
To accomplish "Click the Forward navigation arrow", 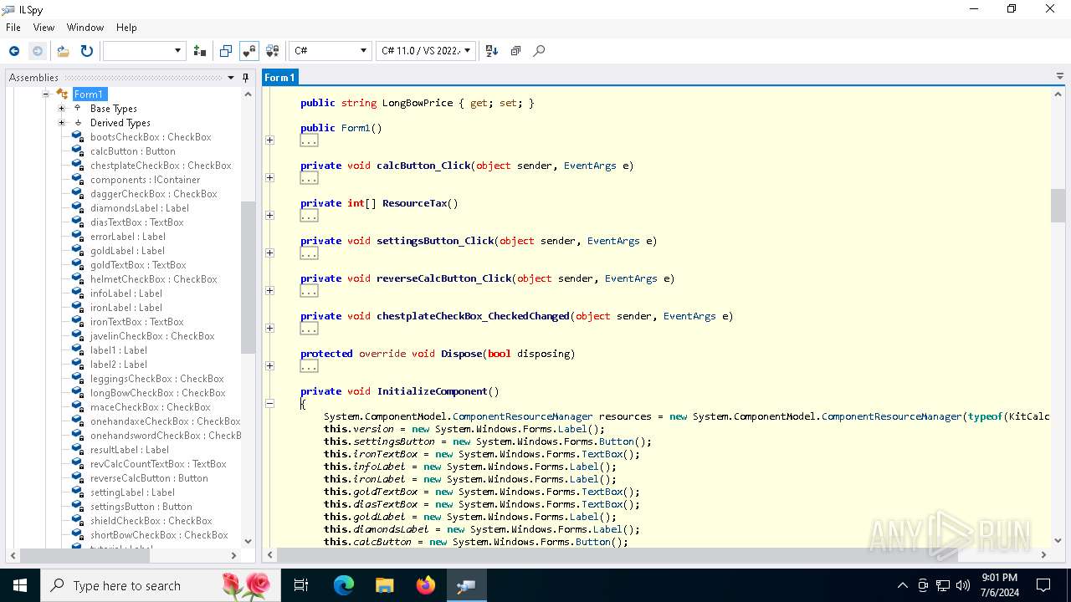I will click(37, 51).
